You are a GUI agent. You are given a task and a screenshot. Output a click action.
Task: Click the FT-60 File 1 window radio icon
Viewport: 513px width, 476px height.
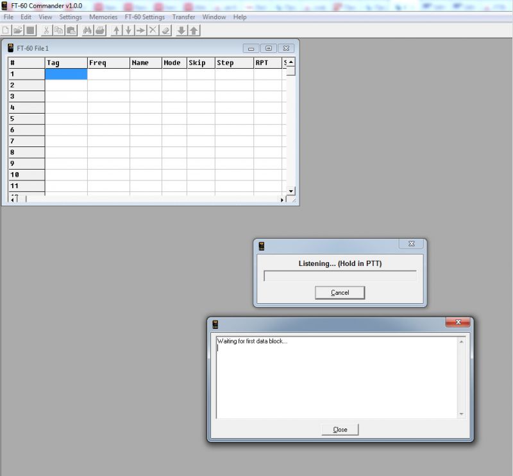click(11, 48)
